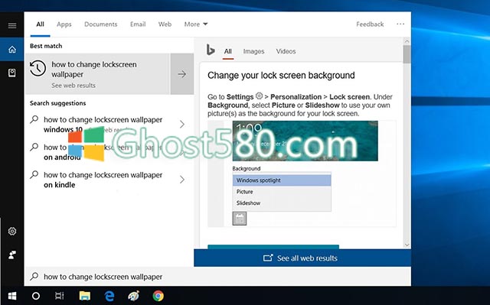Open Cortana circle on taskbar

(x=36, y=296)
